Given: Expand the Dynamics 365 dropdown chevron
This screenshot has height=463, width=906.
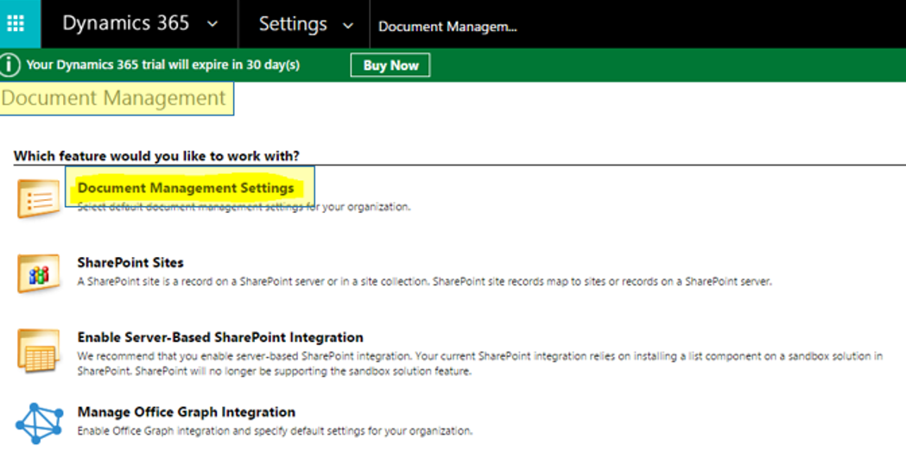Looking at the screenshot, I should pyautogui.click(x=212, y=24).
